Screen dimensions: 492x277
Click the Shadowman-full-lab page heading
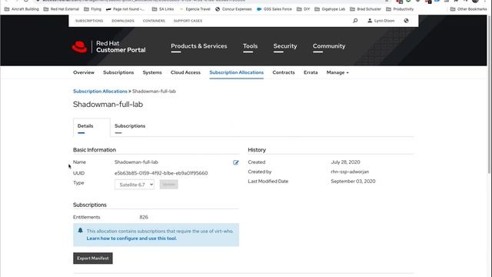coord(108,105)
